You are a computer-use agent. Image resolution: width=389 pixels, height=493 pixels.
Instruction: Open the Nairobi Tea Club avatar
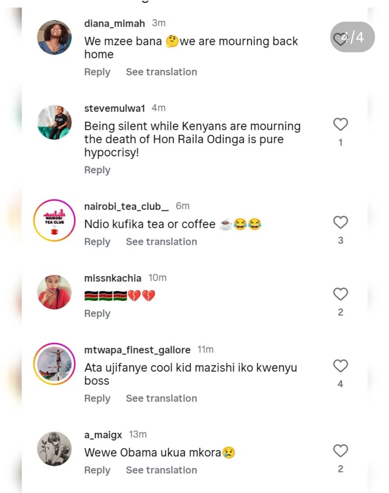(x=54, y=220)
